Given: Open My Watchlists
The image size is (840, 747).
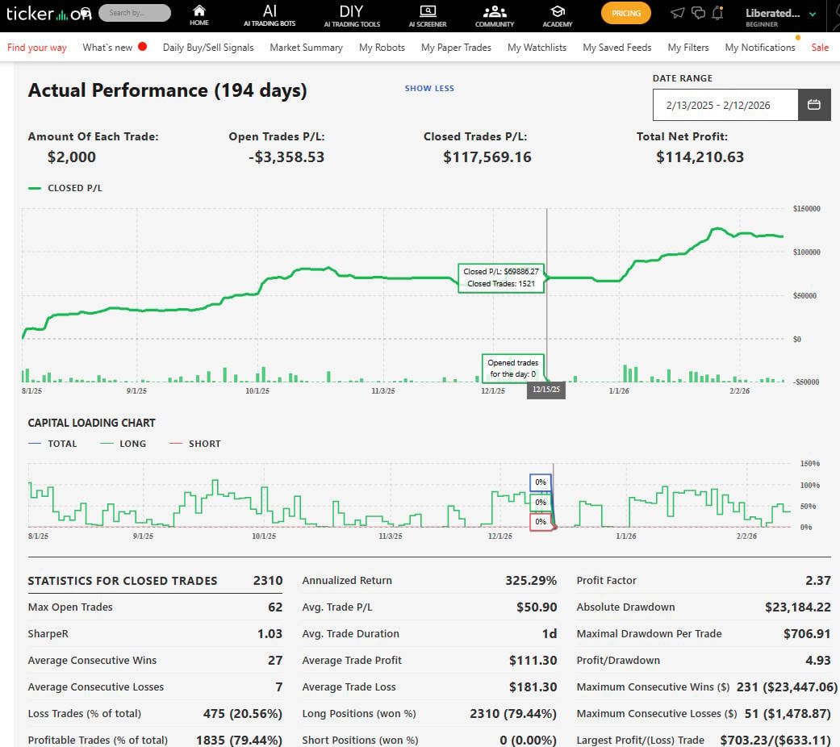Looking at the screenshot, I should click(x=537, y=47).
